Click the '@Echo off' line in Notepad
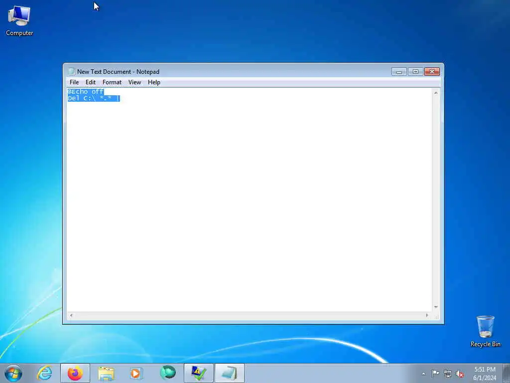 (86, 92)
